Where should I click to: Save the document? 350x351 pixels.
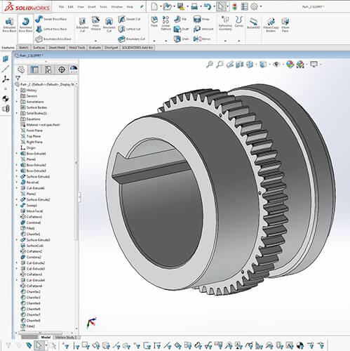pyautogui.click(x=180, y=6)
